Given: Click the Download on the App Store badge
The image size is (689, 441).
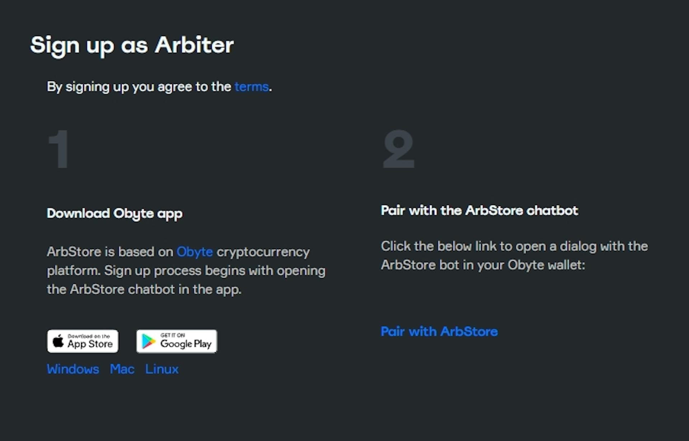Looking at the screenshot, I should (x=83, y=341).
